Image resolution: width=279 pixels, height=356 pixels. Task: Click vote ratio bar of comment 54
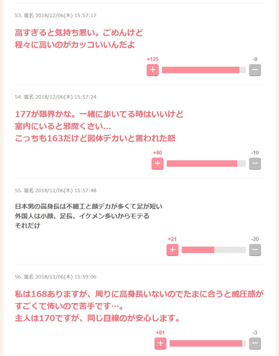click(206, 164)
